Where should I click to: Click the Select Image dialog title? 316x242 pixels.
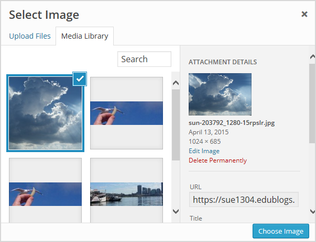point(44,15)
